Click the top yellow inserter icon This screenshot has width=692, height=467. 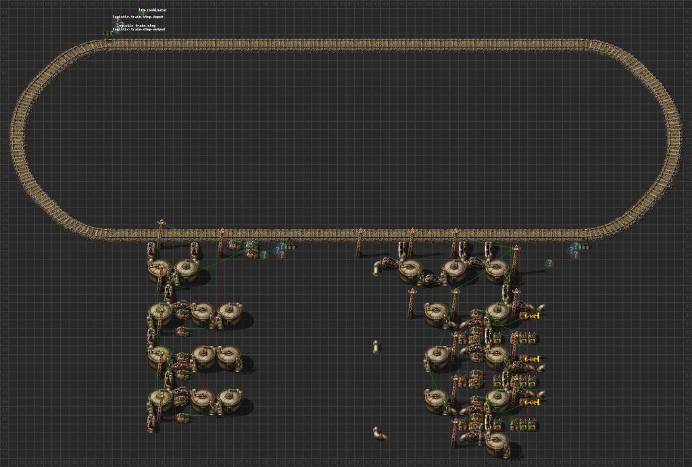pos(531,316)
